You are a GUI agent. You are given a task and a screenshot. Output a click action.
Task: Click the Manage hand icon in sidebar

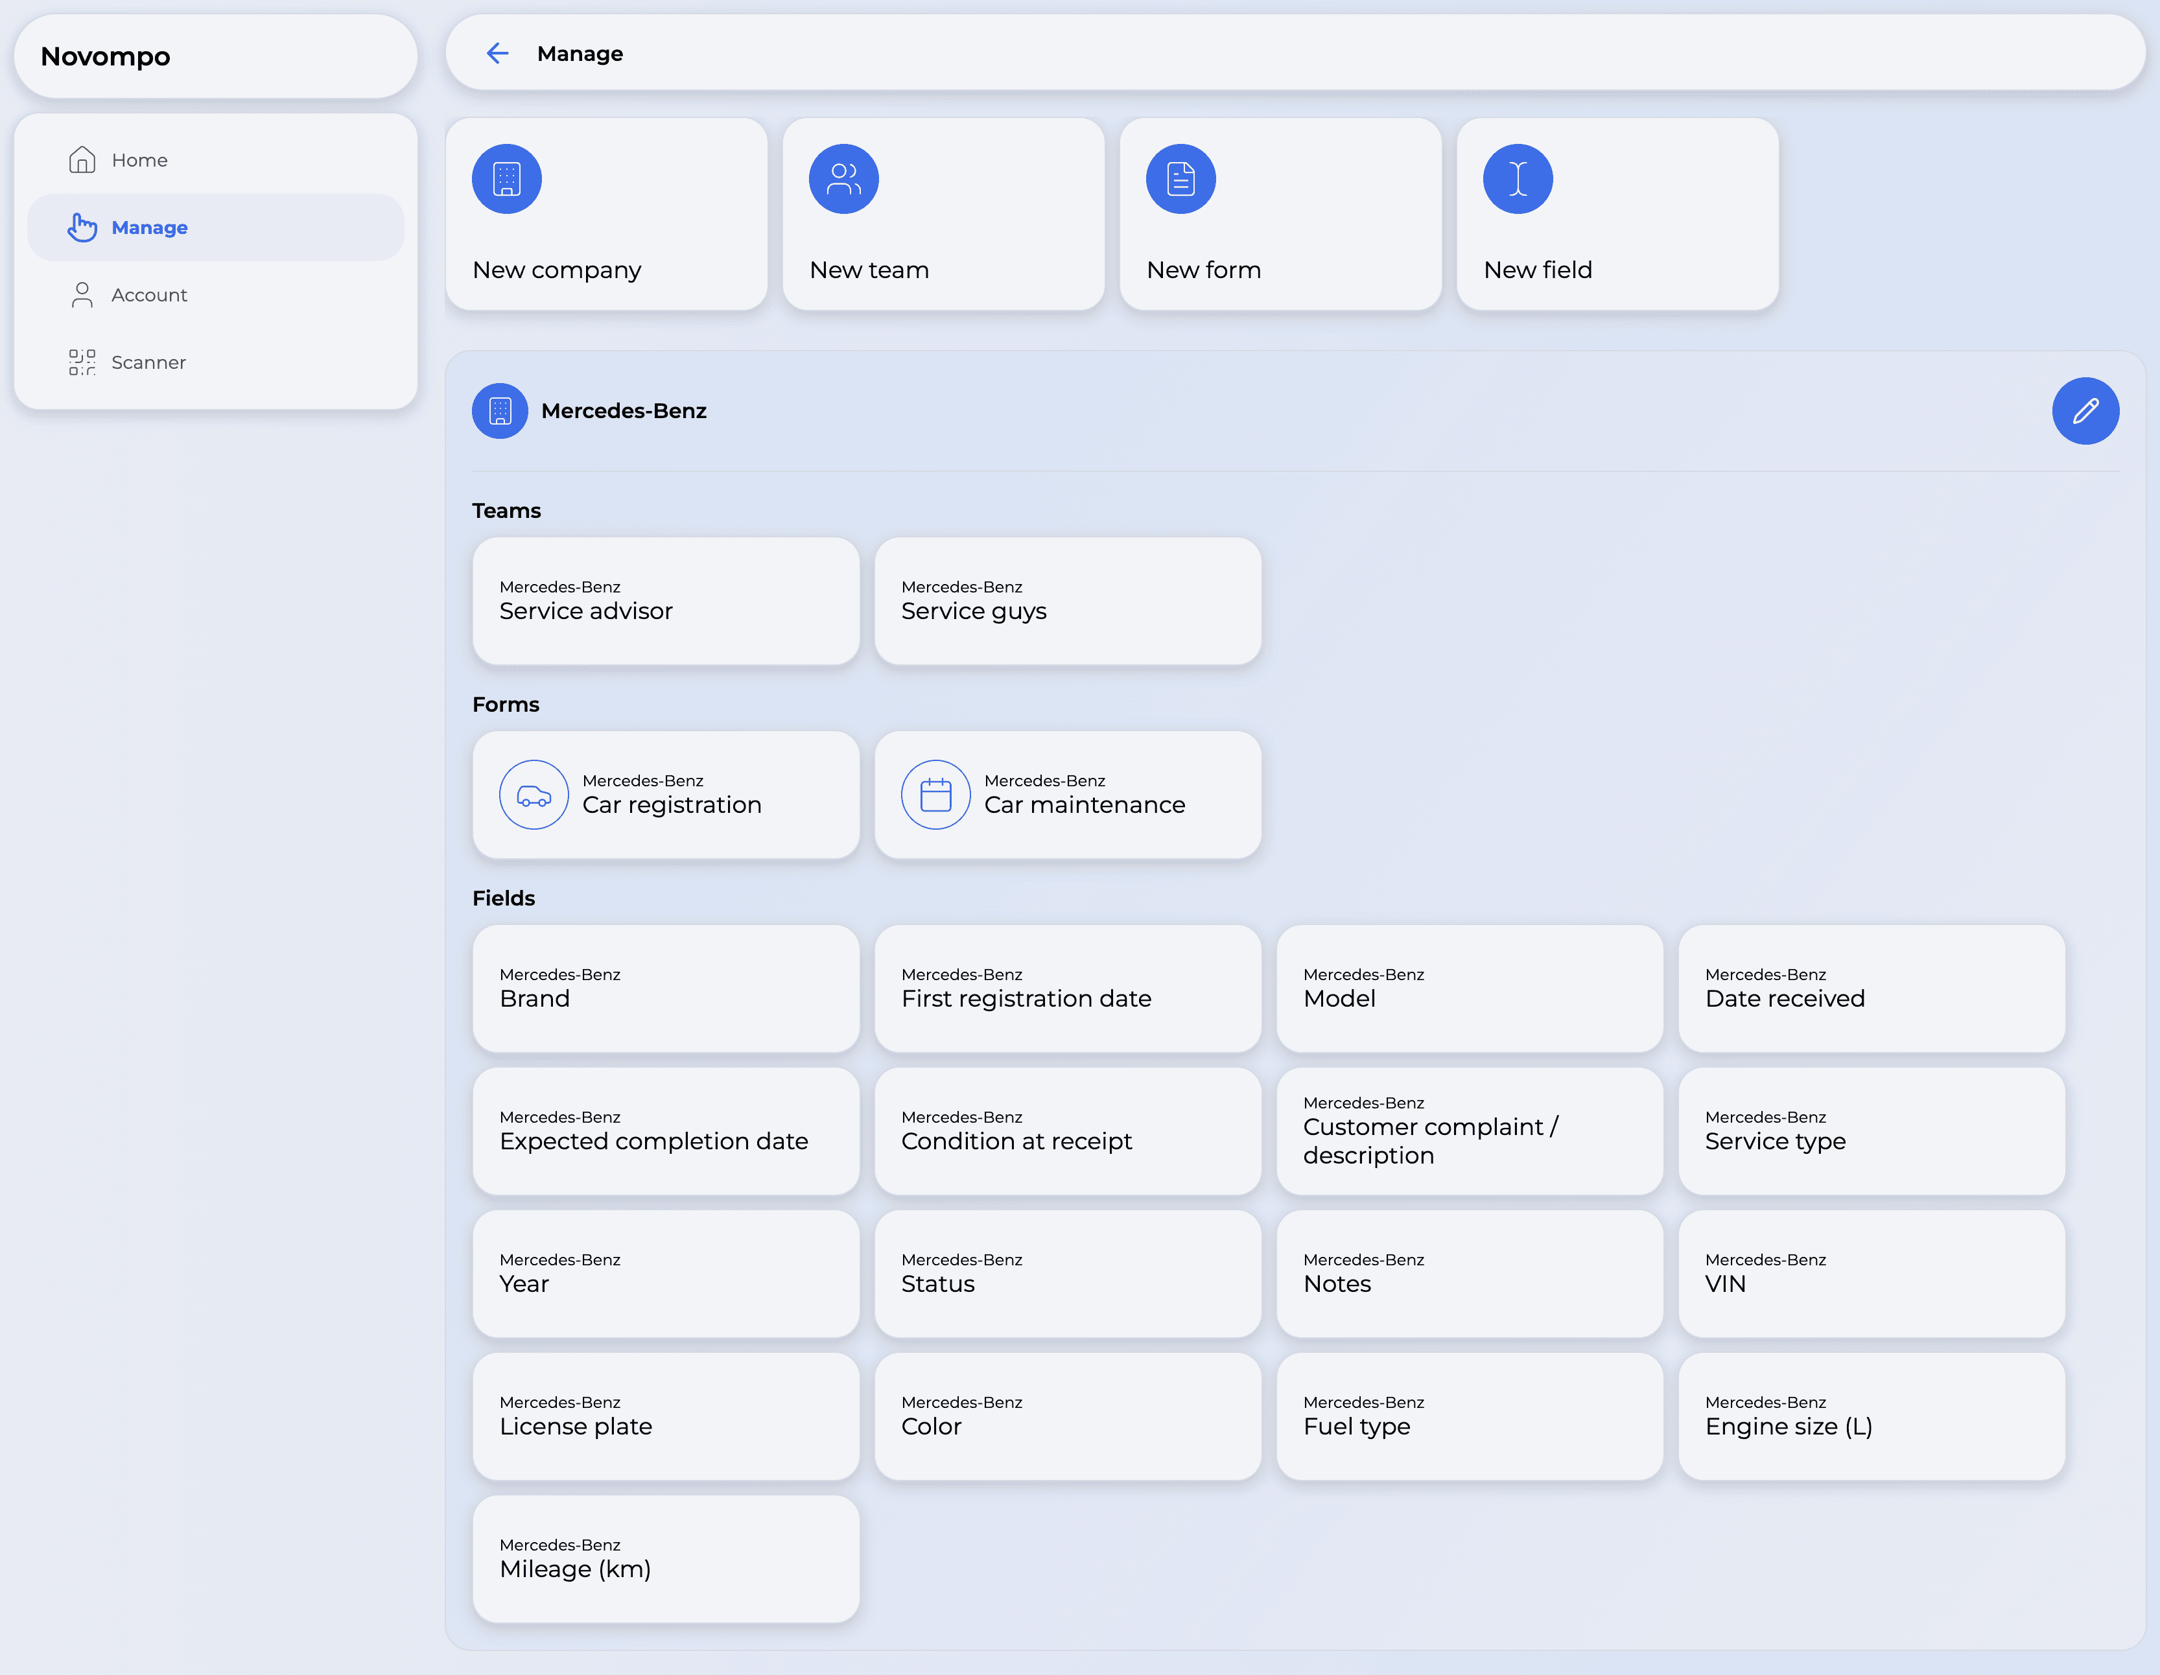click(82, 228)
